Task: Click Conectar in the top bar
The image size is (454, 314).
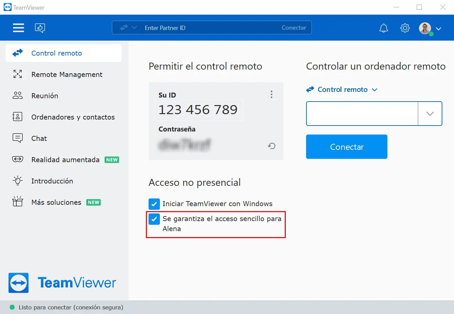Action: tap(294, 28)
